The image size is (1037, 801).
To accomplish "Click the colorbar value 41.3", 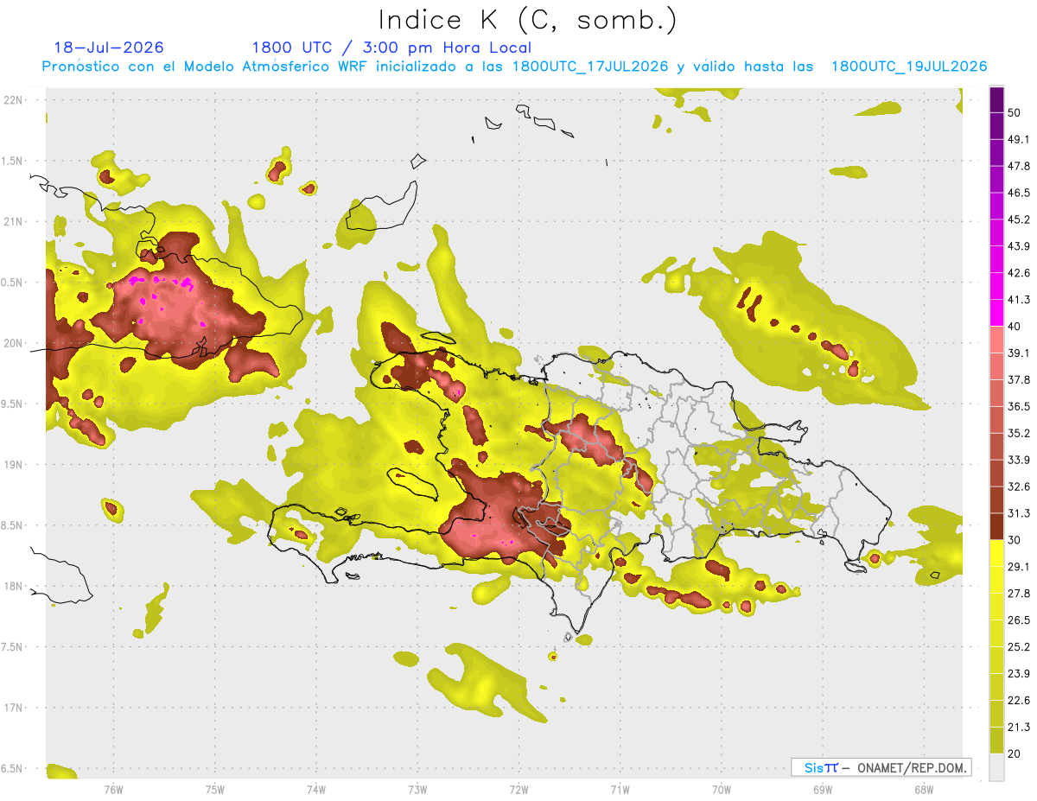I will 1018,300.
